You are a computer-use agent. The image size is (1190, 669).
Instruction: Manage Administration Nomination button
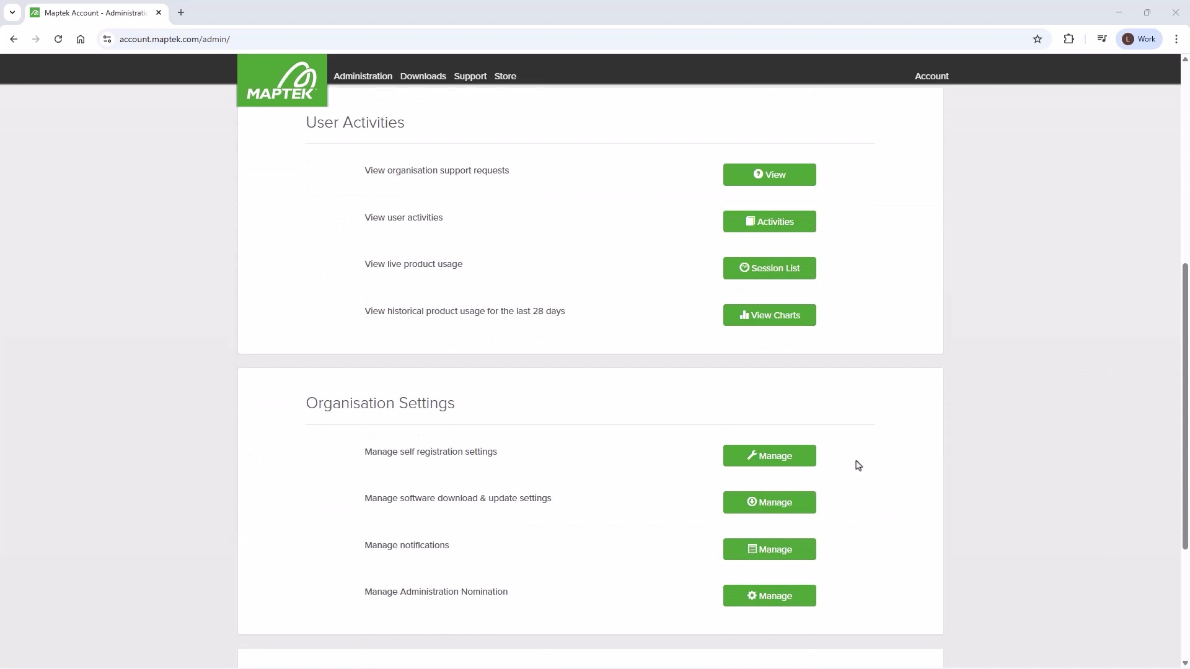click(x=769, y=596)
